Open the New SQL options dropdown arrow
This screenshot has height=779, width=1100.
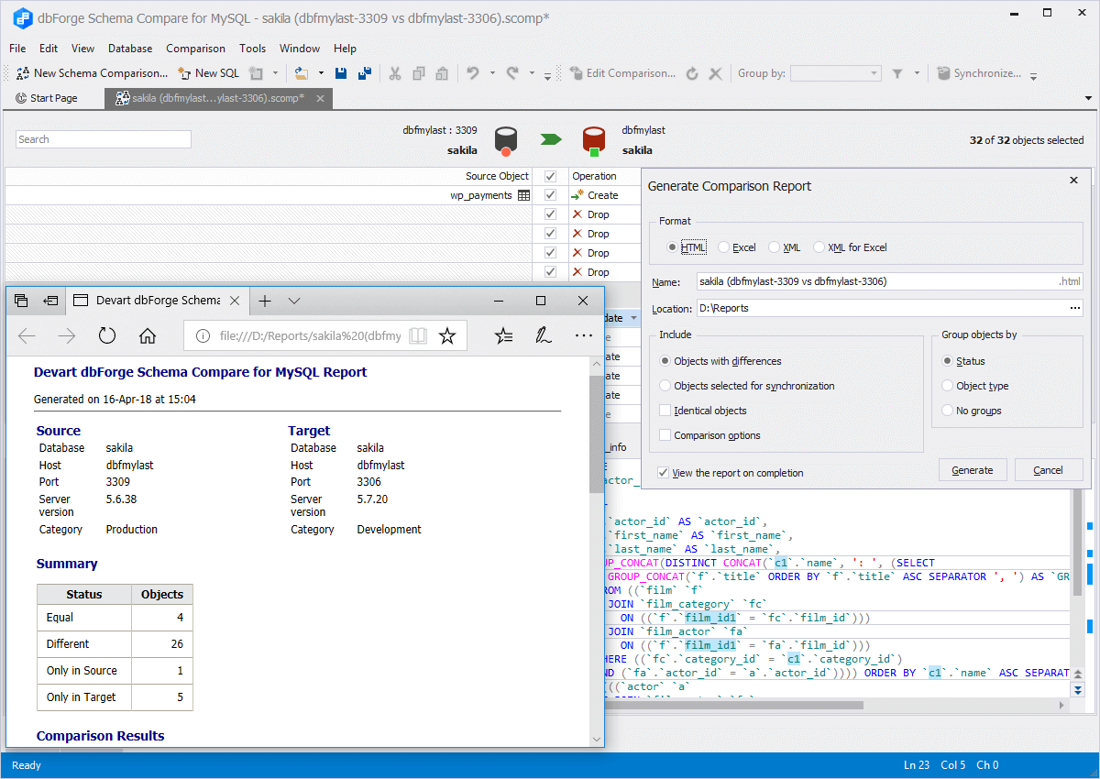[275, 73]
